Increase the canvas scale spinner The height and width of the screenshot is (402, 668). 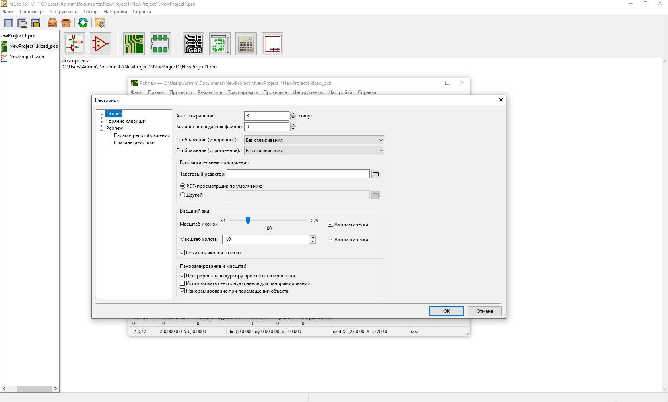click(313, 237)
